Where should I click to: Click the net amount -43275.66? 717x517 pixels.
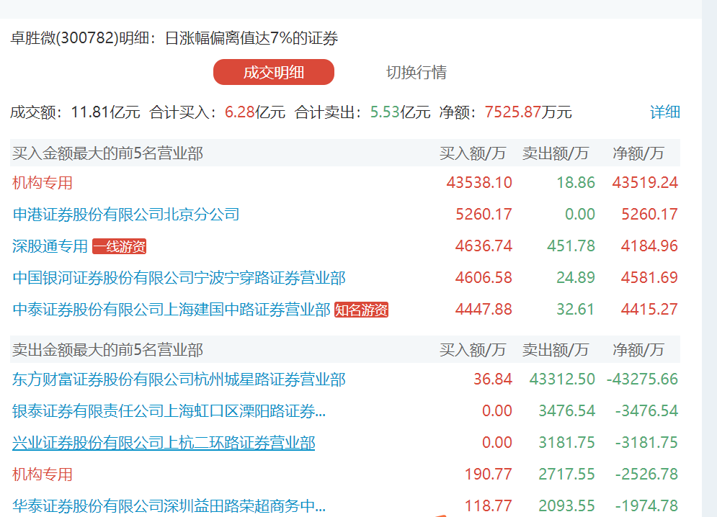[x=642, y=379]
